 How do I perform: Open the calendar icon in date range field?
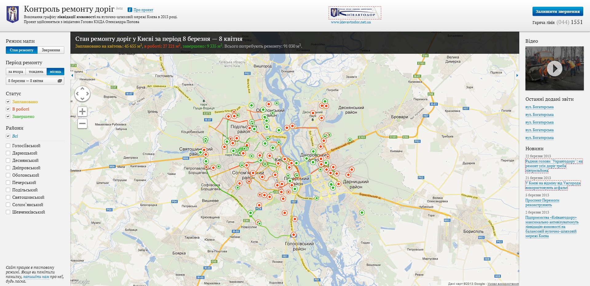pos(60,81)
